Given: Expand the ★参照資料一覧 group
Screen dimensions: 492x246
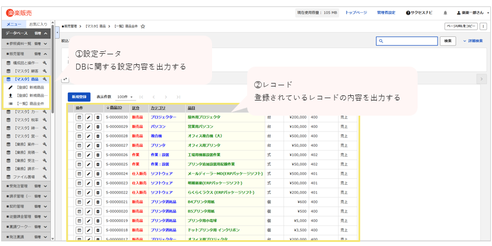Looking at the screenshot, I should pyautogui.click(x=46, y=44).
